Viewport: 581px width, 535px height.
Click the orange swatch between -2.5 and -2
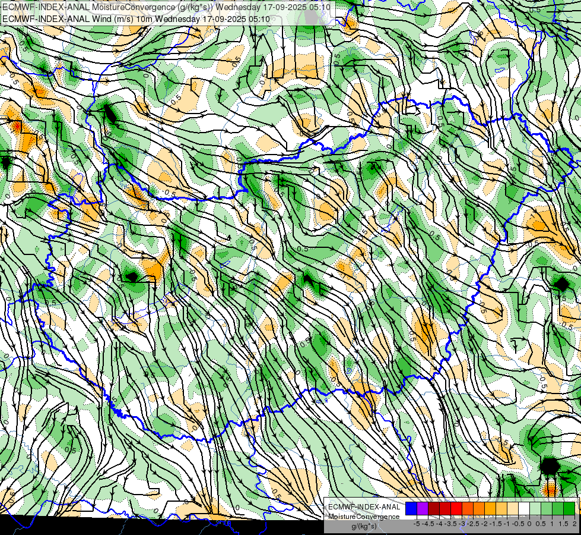click(x=479, y=509)
